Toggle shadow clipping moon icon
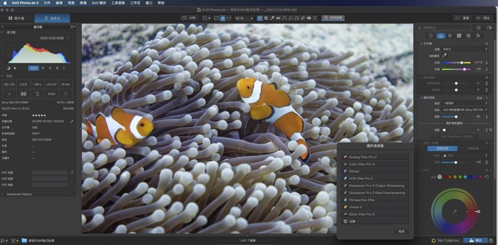The image size is (498, 245). coord(9,68)
